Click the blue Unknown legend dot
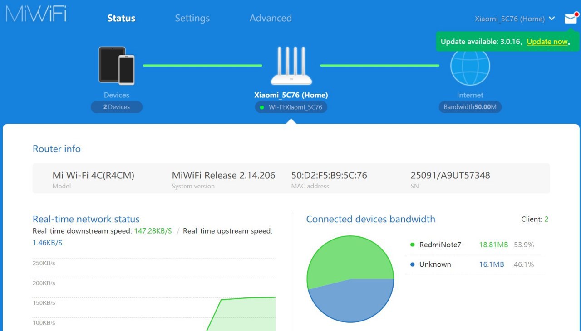The width and height of the screenshot is (581, 331). [x=412, y=264]
